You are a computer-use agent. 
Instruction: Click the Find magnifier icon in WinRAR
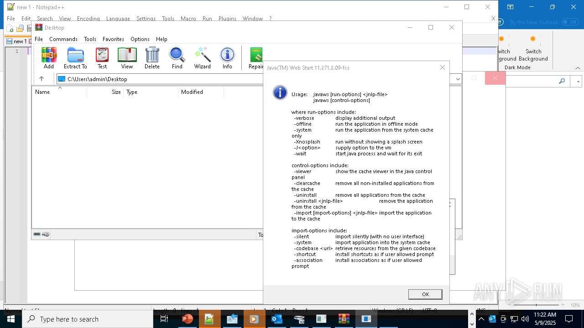tap(177, 58)
